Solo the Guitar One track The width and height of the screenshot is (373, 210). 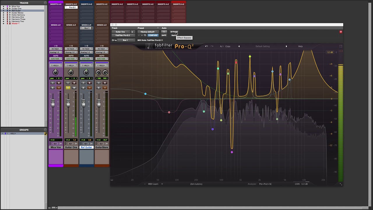[x=68, y=88]
